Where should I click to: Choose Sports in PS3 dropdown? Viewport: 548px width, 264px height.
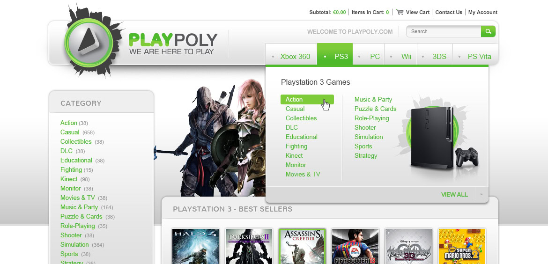click(363, 147)
